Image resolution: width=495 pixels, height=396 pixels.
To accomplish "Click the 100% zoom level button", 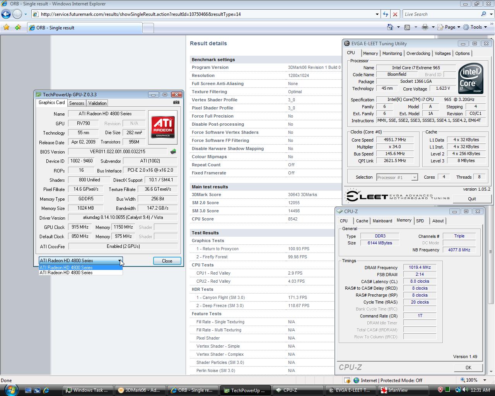I will click(x=470, y=380).
